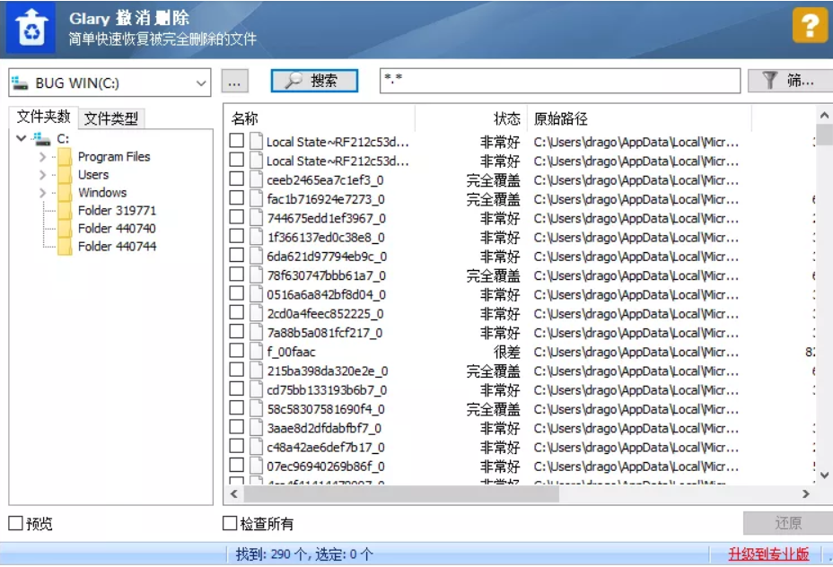Check the box for cd75bb133193b6b7_0
This screenshot has height=567, width=833.
(x=236, y=389)
